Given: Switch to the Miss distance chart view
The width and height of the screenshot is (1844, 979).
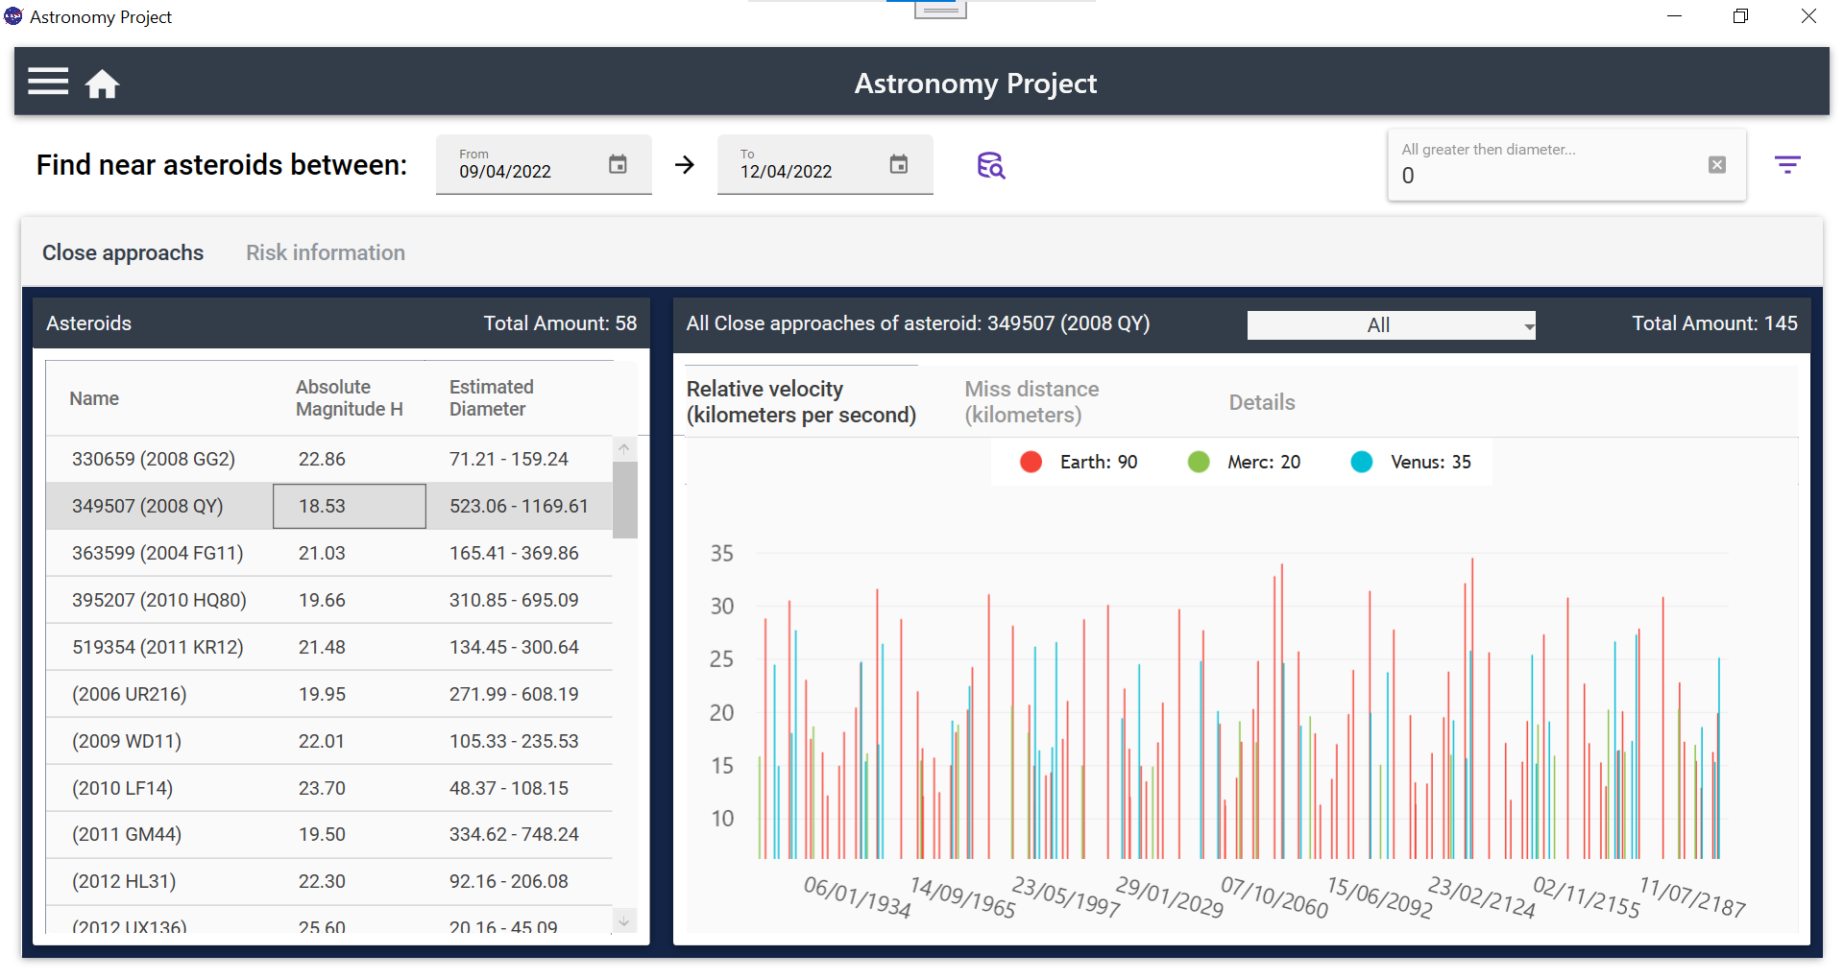Looking at the screenshot, I should tap(1031, 401).
